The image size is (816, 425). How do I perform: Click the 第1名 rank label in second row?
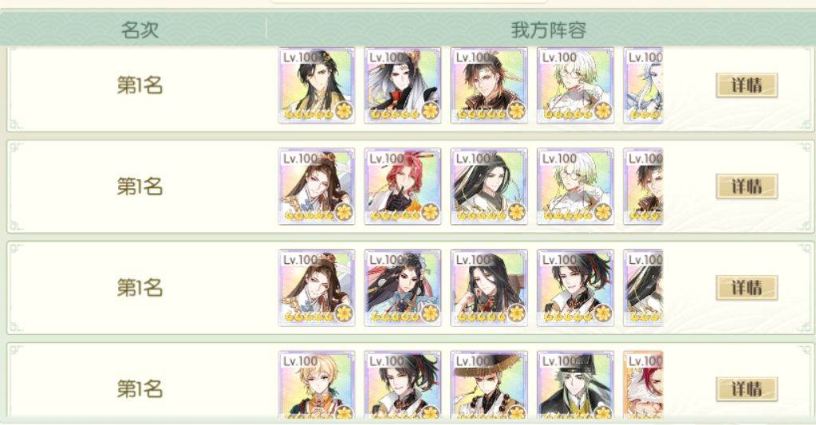[x=140, y=187]
